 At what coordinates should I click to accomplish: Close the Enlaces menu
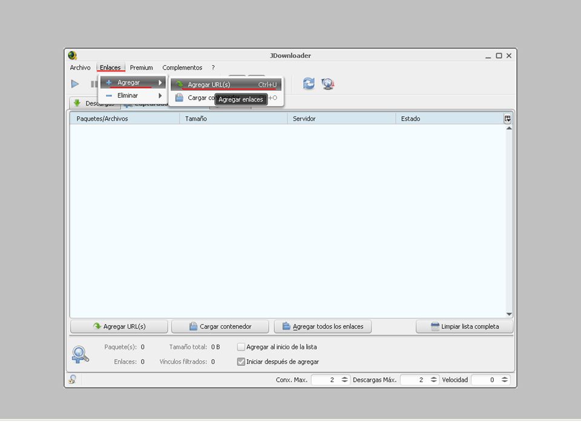click(x=110, y=67)
